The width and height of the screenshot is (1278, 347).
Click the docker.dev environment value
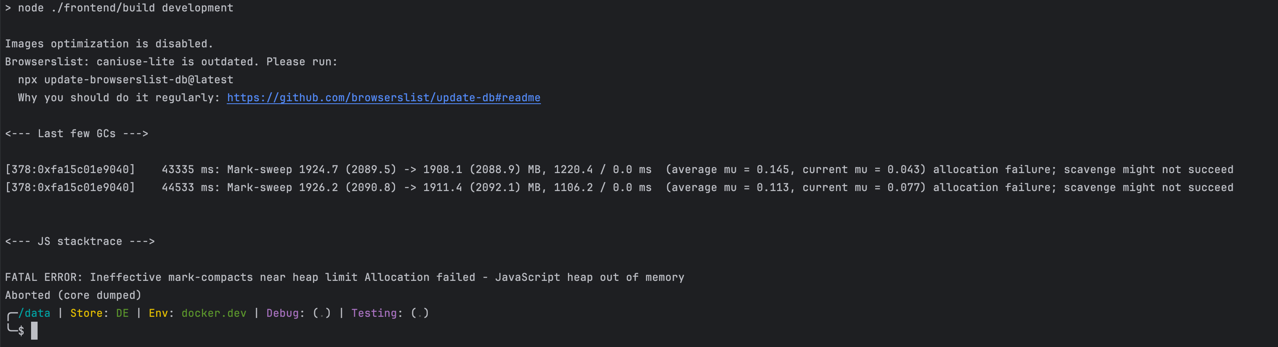coord(214,313)
